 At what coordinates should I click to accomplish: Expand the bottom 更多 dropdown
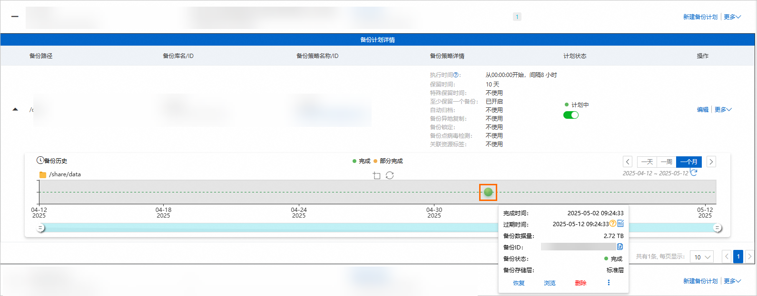[x=732, y=281]
